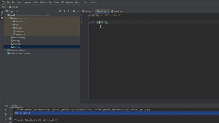Hide the Project panel with minus icon
This screenshot has width=219, height=123.
(x=78, y=11)
